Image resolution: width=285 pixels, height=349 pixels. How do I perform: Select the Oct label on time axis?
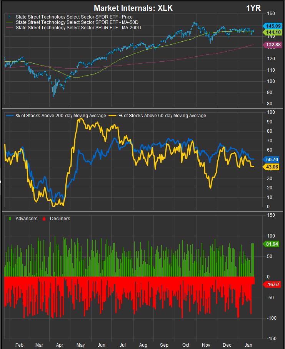coord(186,344)
